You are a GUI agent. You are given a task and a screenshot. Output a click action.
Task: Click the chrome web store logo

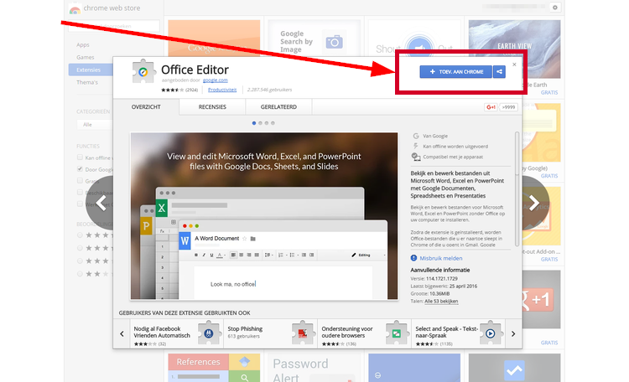[x=75, y=9]
